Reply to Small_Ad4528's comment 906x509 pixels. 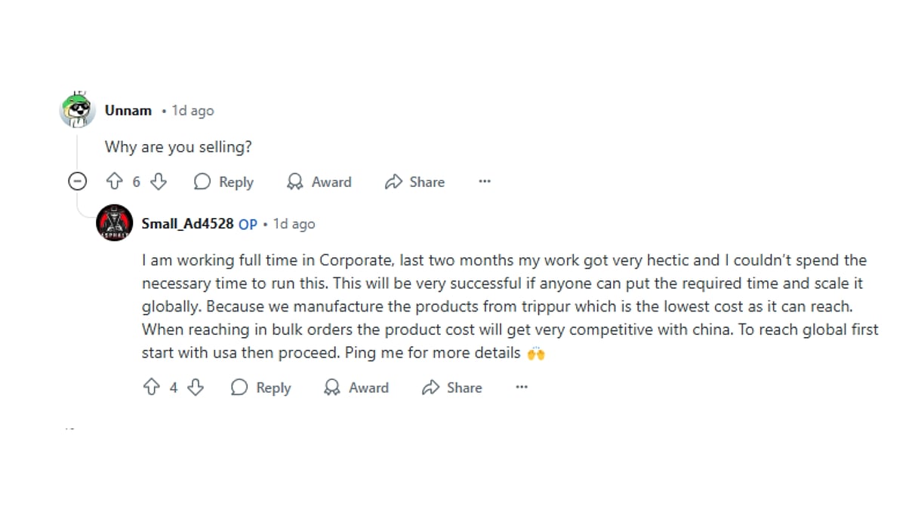point(260,388)
